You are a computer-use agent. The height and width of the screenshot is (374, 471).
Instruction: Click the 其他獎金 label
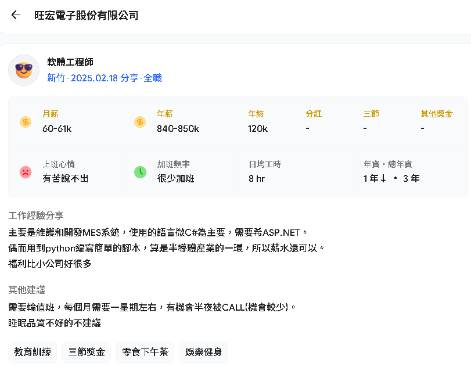pos(437,114)
